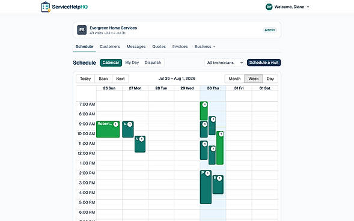Image resolution: width=354 pixels, height=221 pixels.
Task: Click the badge on Thursday's E visit
Action: pos(219,178)
